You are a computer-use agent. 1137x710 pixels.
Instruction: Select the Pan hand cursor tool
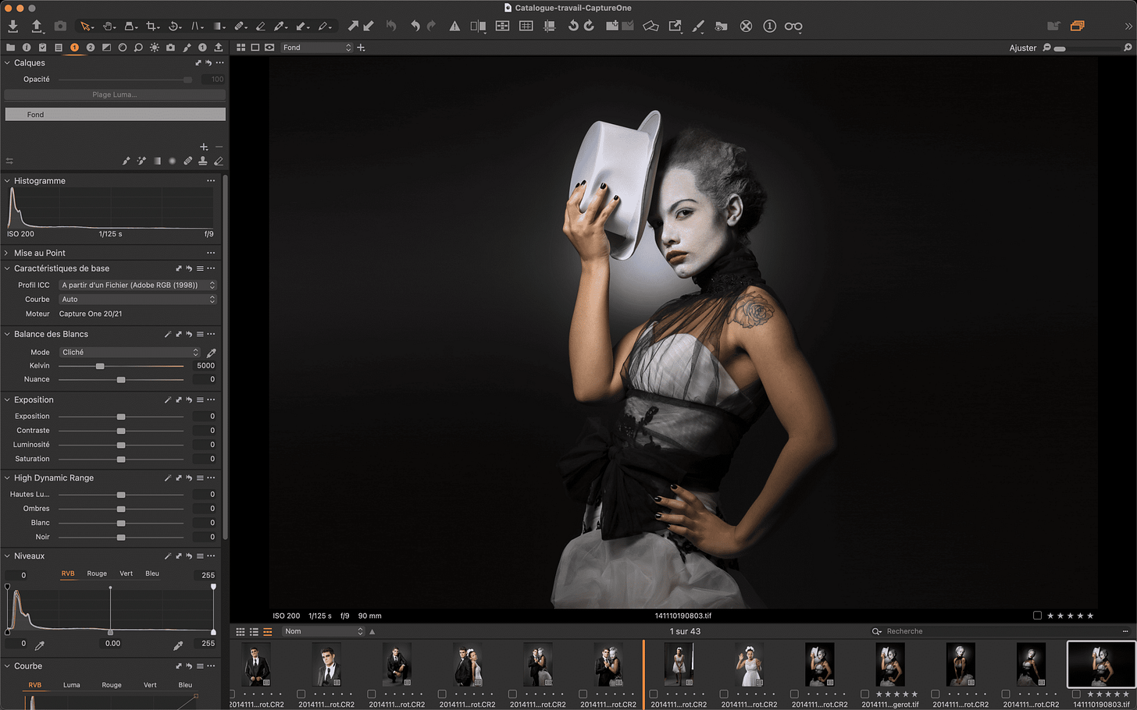click(x=109, y=27)
